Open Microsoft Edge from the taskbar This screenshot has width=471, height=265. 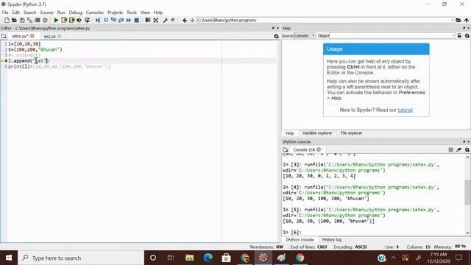[x=208, y=258]
